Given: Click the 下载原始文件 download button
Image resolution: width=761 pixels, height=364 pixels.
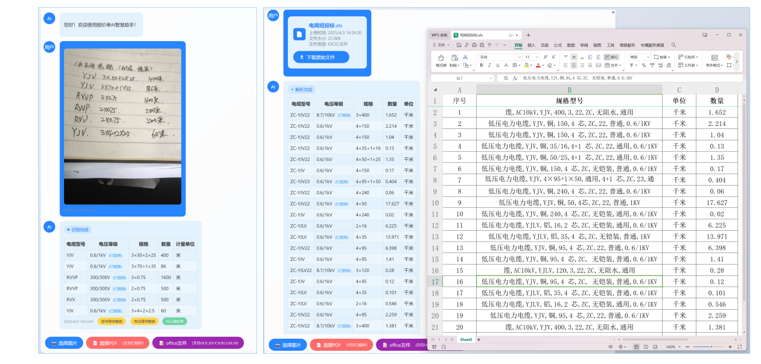Looking at the screenshot, I should pos(321,57).
